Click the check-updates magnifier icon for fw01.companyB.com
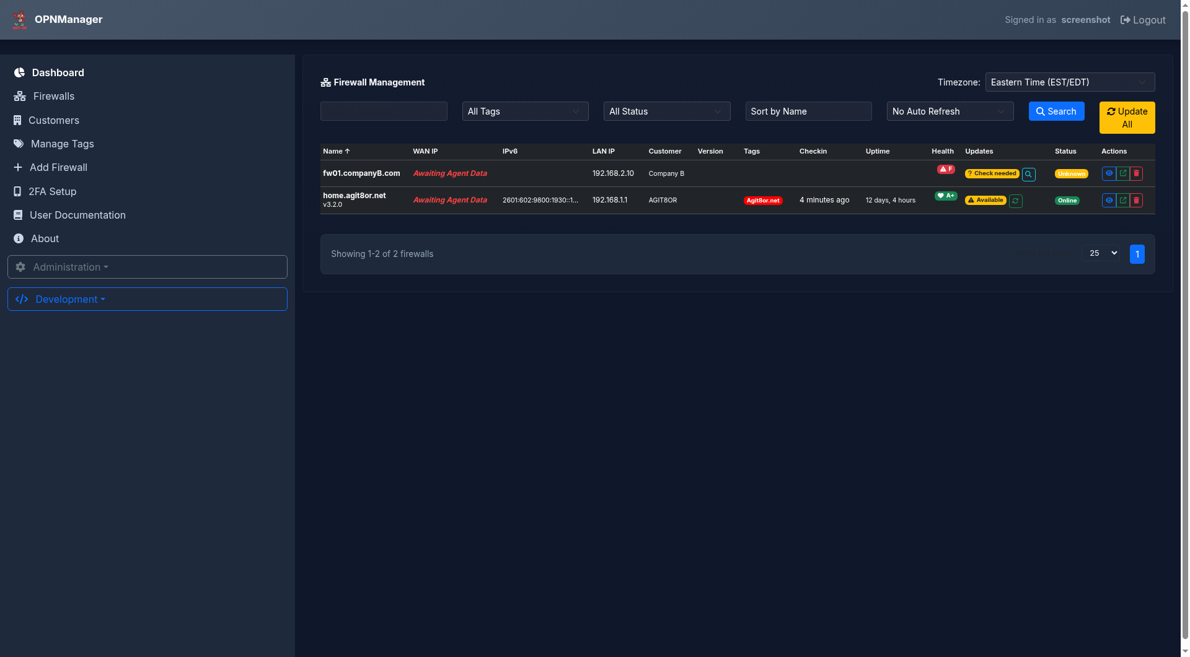 1028,175
